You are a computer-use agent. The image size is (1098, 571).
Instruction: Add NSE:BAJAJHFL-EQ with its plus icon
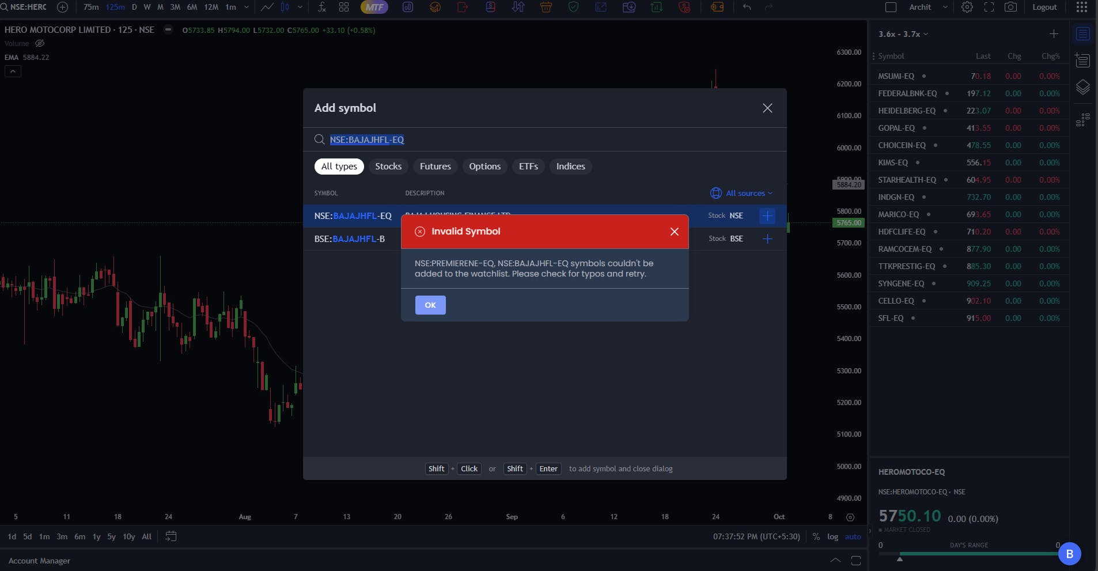pos(767,216)
